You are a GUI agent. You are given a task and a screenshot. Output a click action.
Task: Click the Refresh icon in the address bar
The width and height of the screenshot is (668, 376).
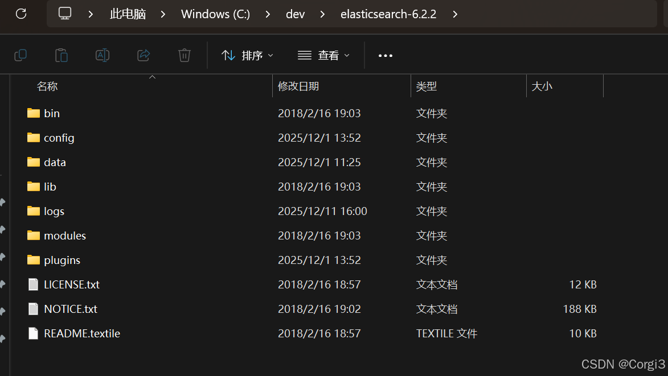pos(22,14)
